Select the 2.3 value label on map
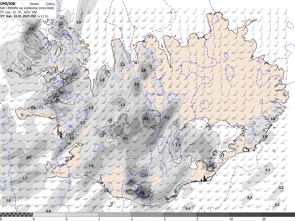295x221 pixels. click(72, 138)
